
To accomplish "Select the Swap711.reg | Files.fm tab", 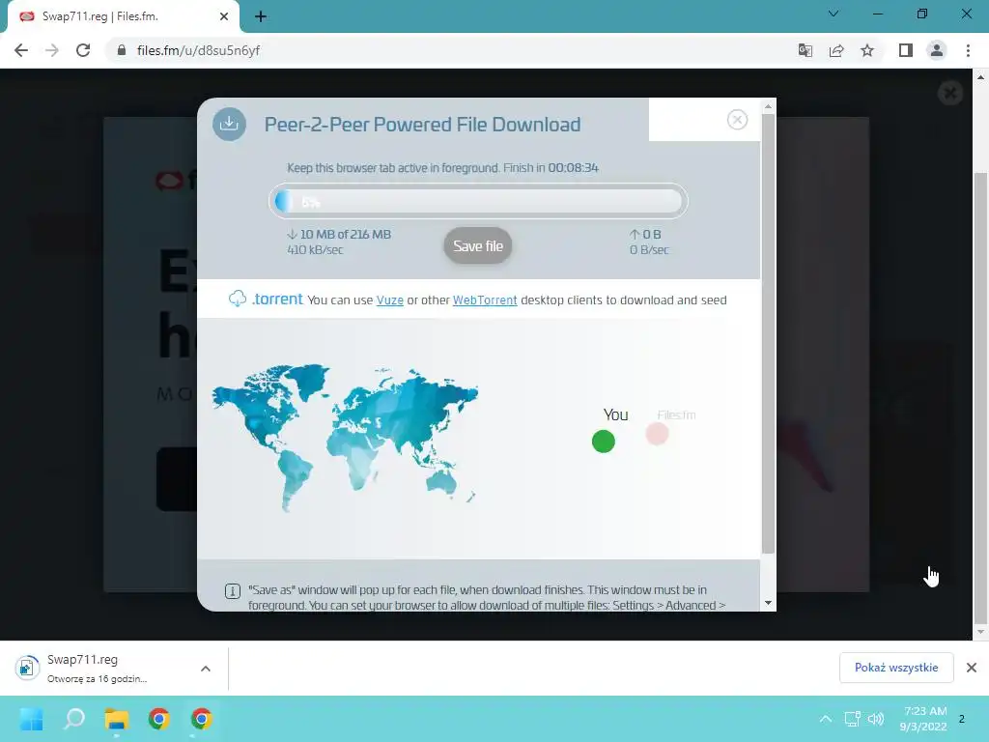I will 123,16.
